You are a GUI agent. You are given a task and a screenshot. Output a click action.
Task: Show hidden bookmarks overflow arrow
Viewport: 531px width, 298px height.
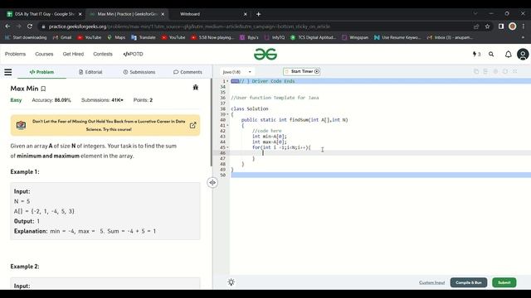pos(523,37)
